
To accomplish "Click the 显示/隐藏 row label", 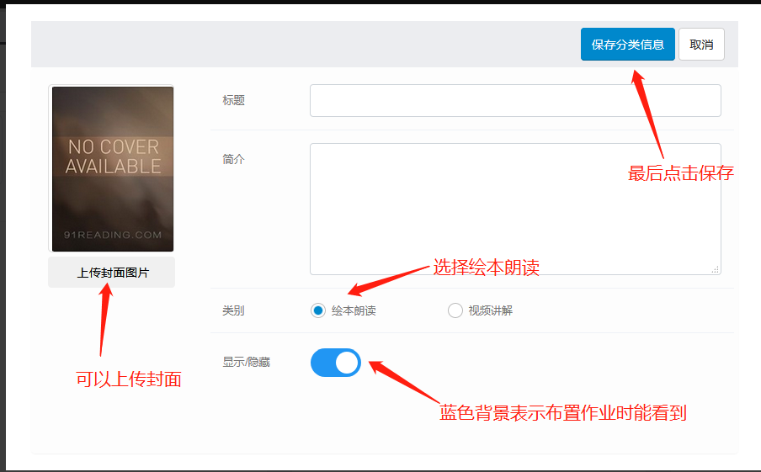I will coord(247,363).
